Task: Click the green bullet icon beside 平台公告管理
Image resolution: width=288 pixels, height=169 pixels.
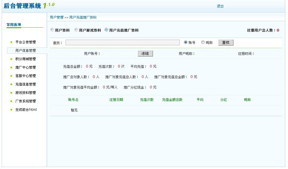Action: (11, 42)
